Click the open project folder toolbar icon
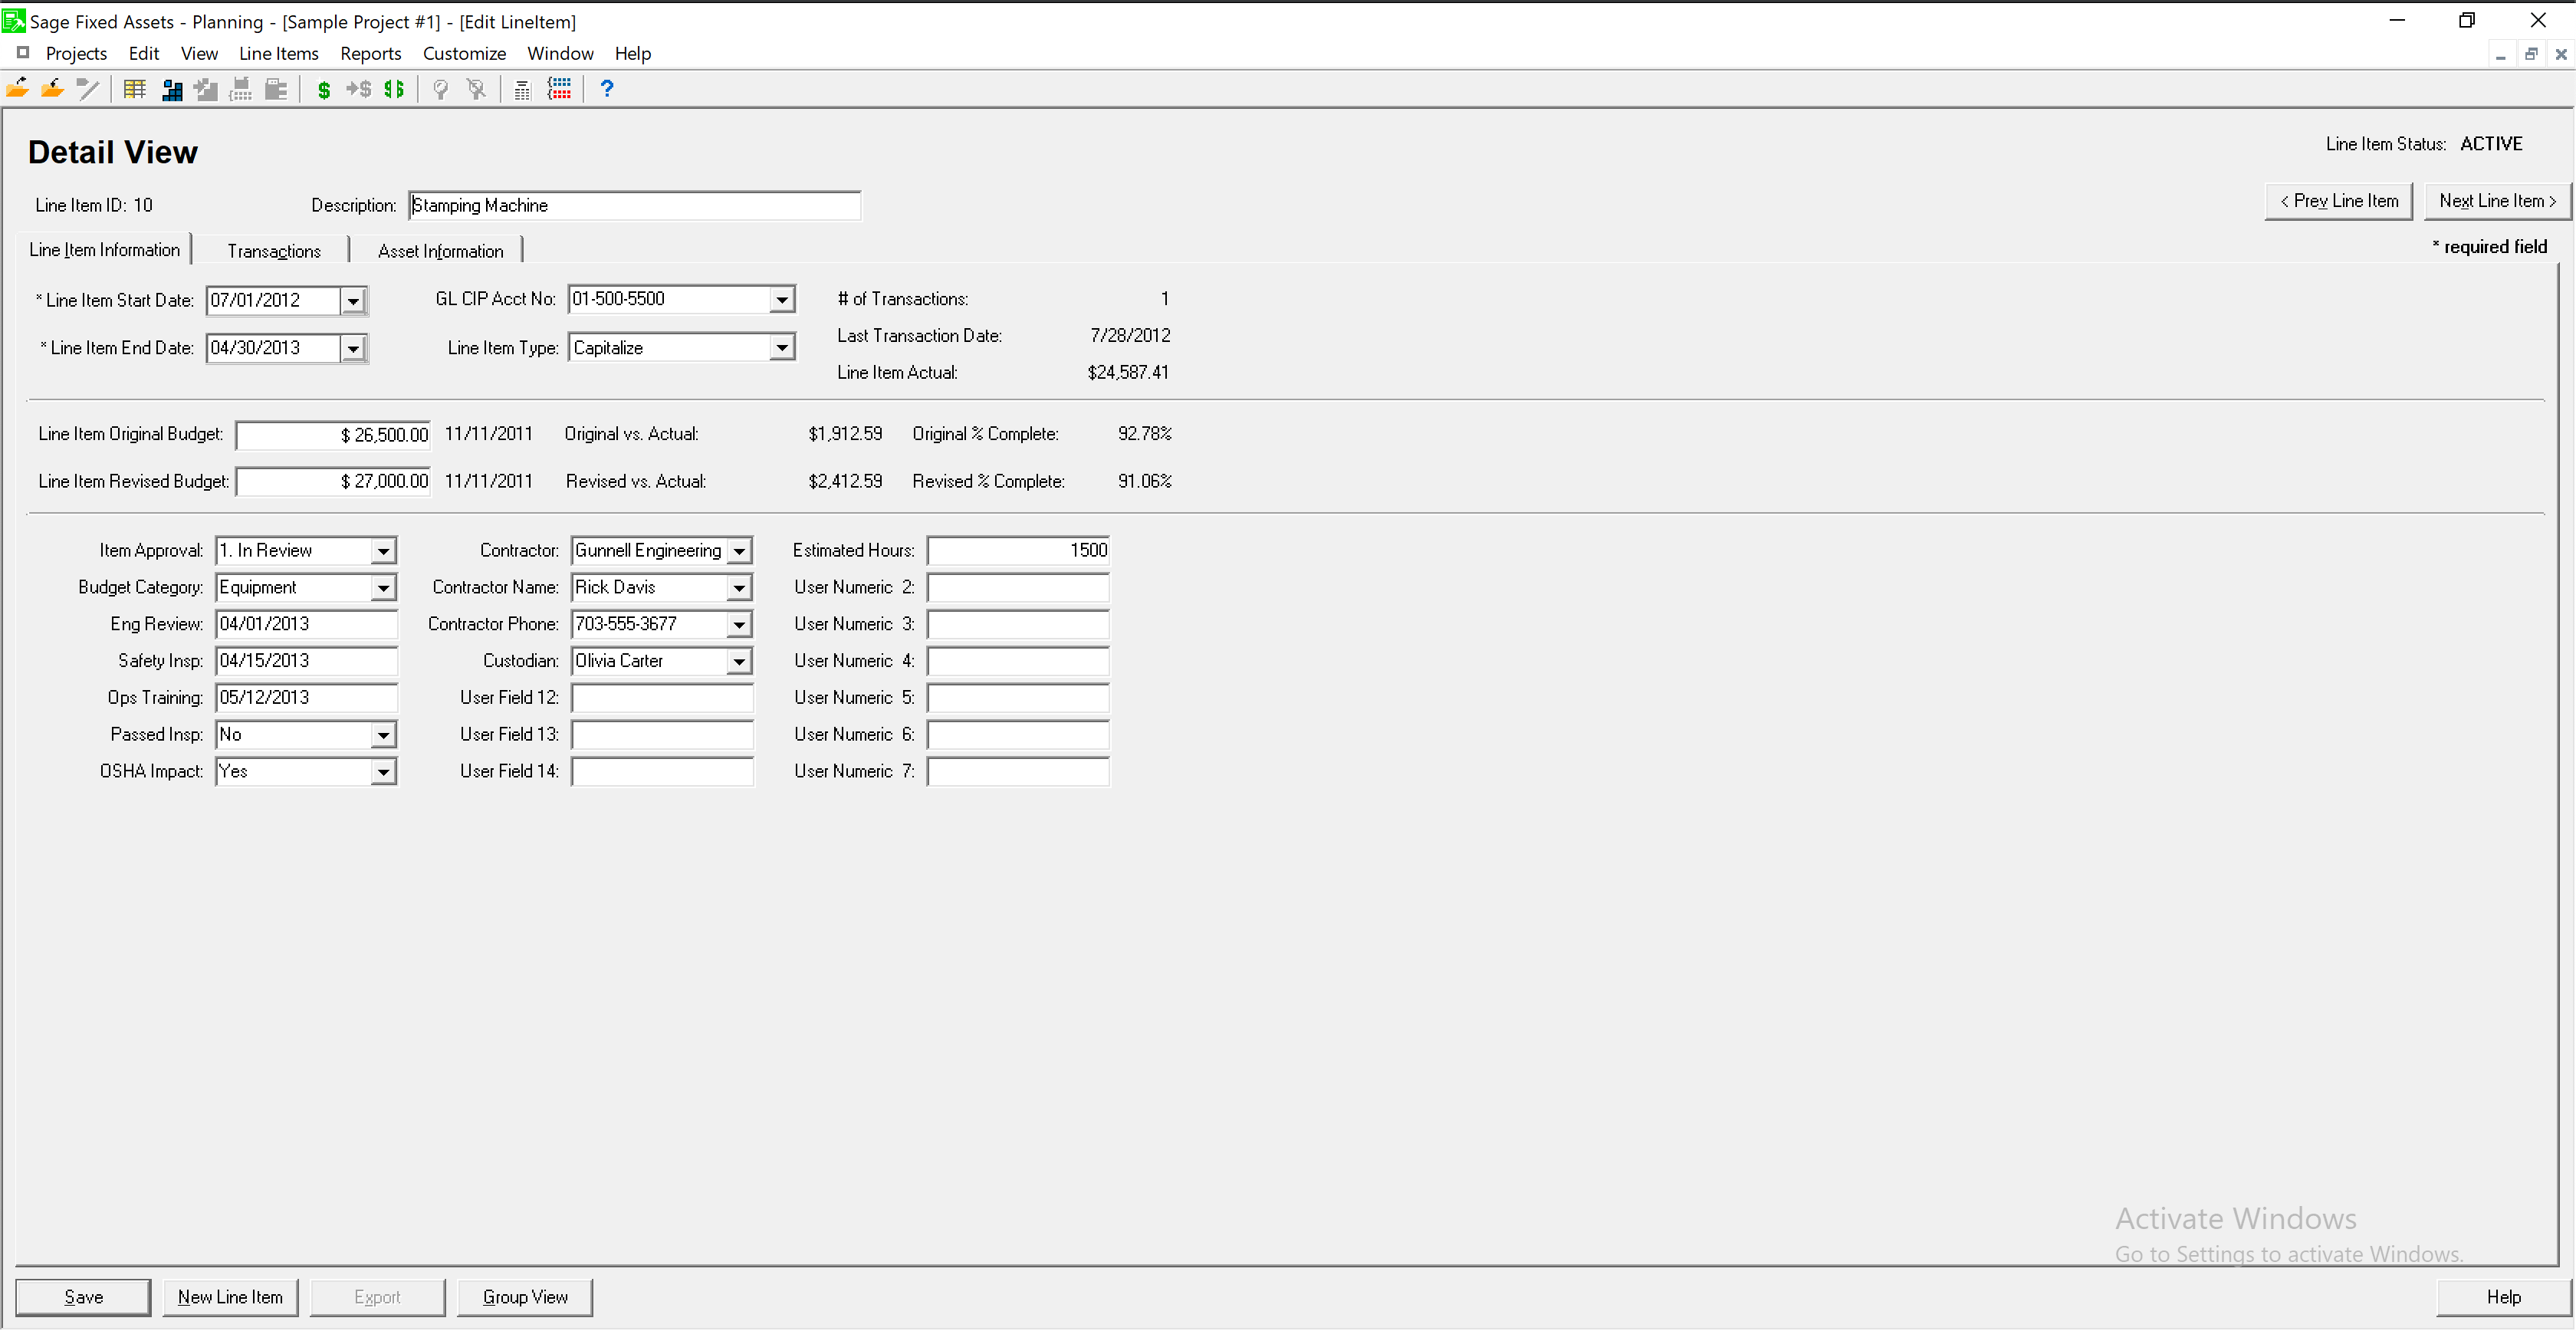2576x1331 pixels. point(17,90)
